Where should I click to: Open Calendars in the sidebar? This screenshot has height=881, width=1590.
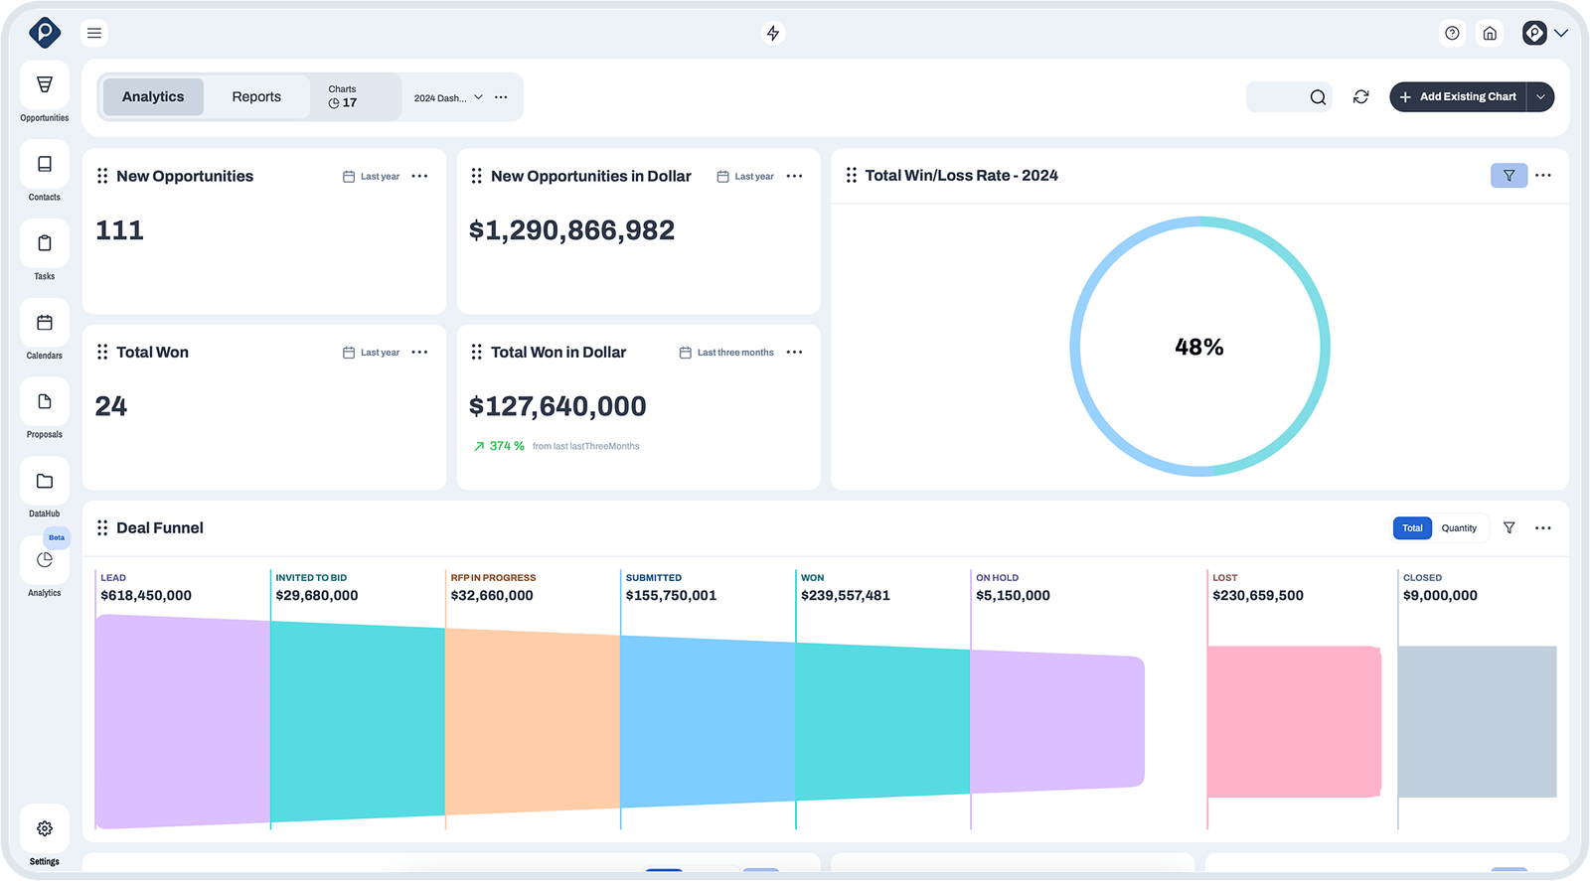coord(45,323)
